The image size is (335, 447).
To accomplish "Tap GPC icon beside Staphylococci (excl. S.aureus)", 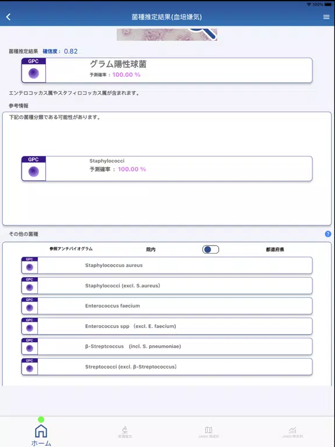I will click(30, 286).
